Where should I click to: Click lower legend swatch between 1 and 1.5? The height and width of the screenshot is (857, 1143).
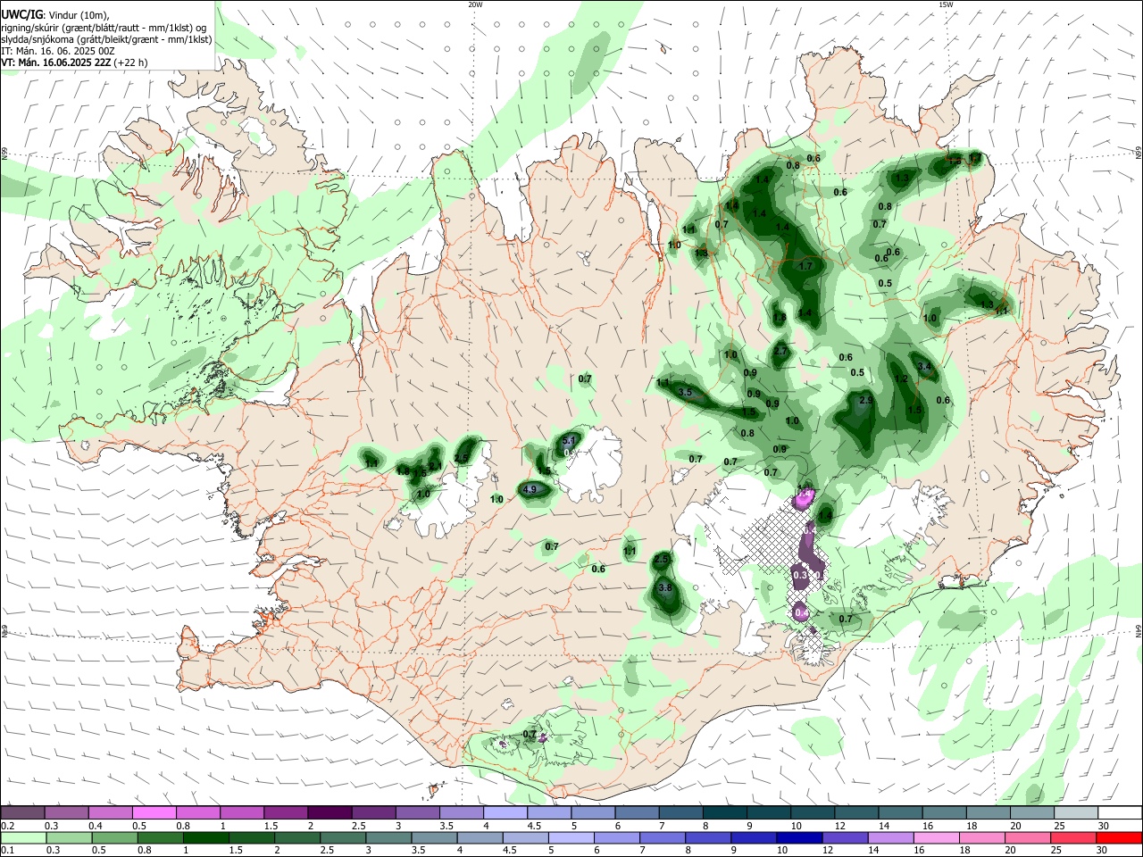pyautogui.click(x=206, y=837)
